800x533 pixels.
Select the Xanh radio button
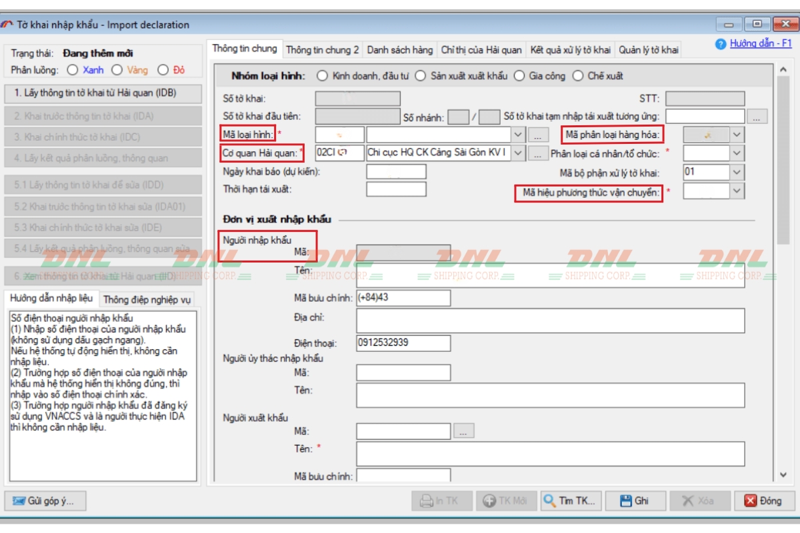pos(73,70)
